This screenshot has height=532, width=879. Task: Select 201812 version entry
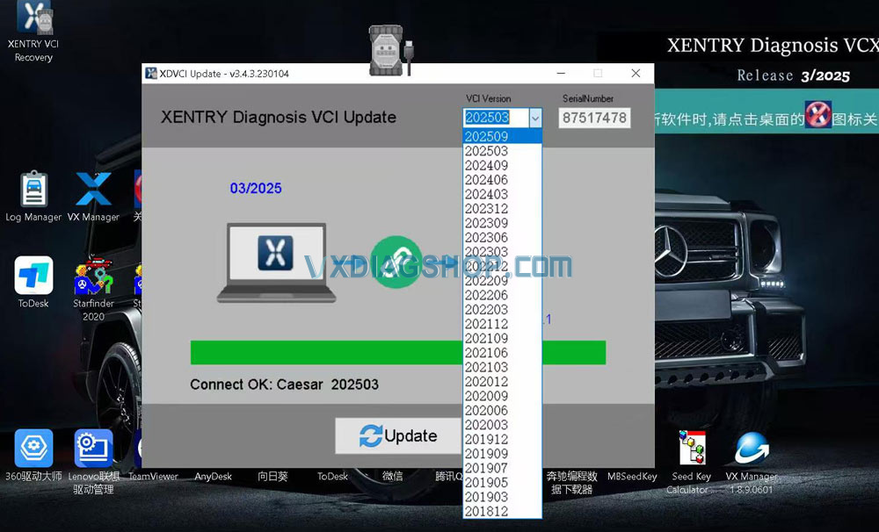coord(502,511)
